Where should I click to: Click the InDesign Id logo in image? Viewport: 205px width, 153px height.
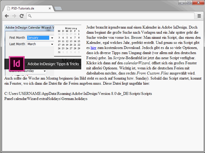coord(17,64)
